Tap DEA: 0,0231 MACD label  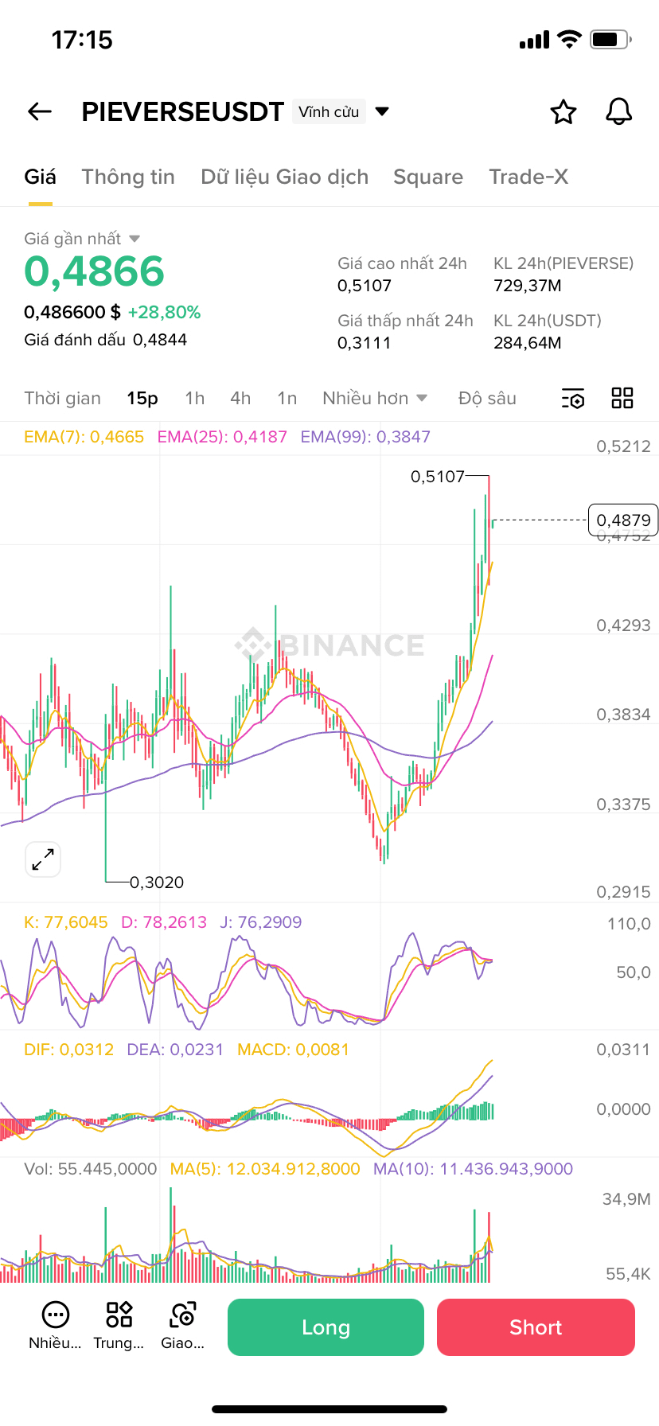pos(175,1050)
